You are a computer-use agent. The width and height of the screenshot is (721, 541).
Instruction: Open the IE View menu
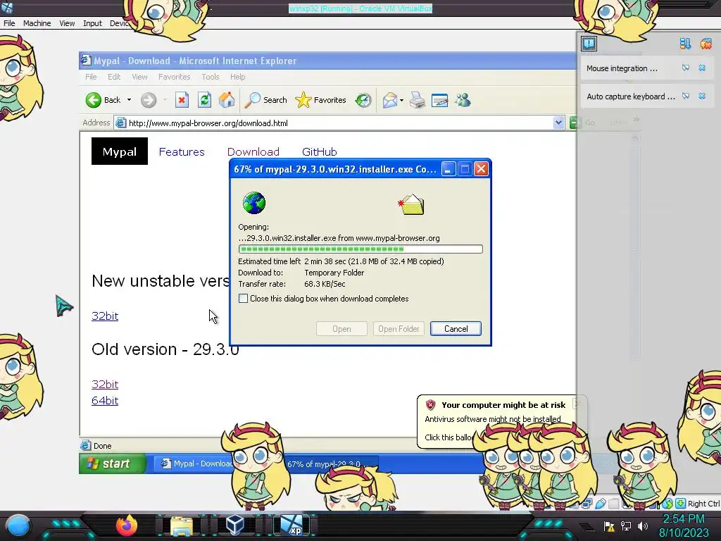140,77
